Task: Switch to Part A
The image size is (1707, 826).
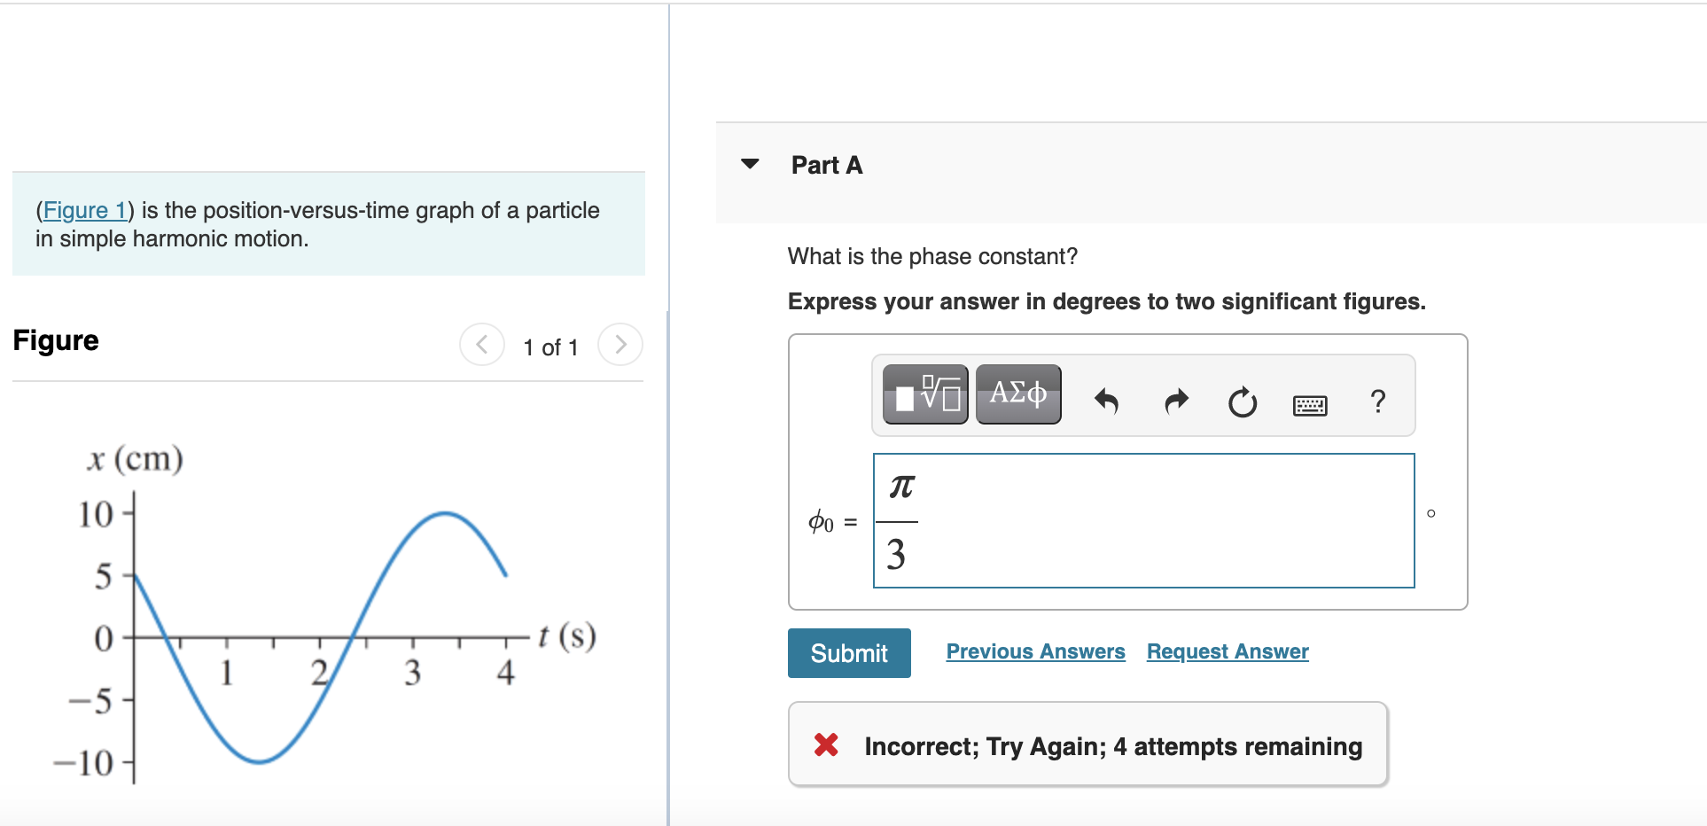Action: click(826, 165)
